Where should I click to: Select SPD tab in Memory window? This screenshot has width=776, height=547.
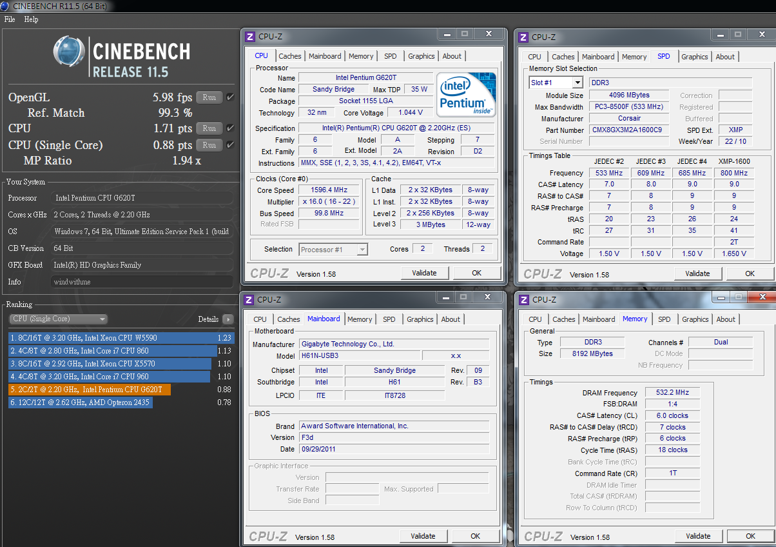(x=664, y=319)
